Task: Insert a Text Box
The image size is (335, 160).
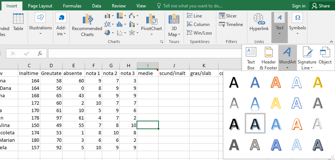Action: 251,58
